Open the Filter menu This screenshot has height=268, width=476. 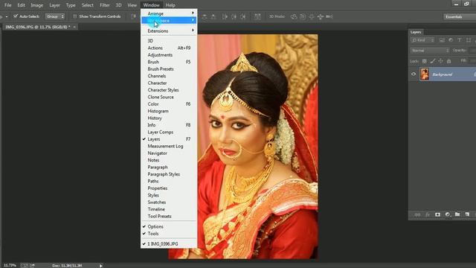pyautogui.click(x=105, y=5)
